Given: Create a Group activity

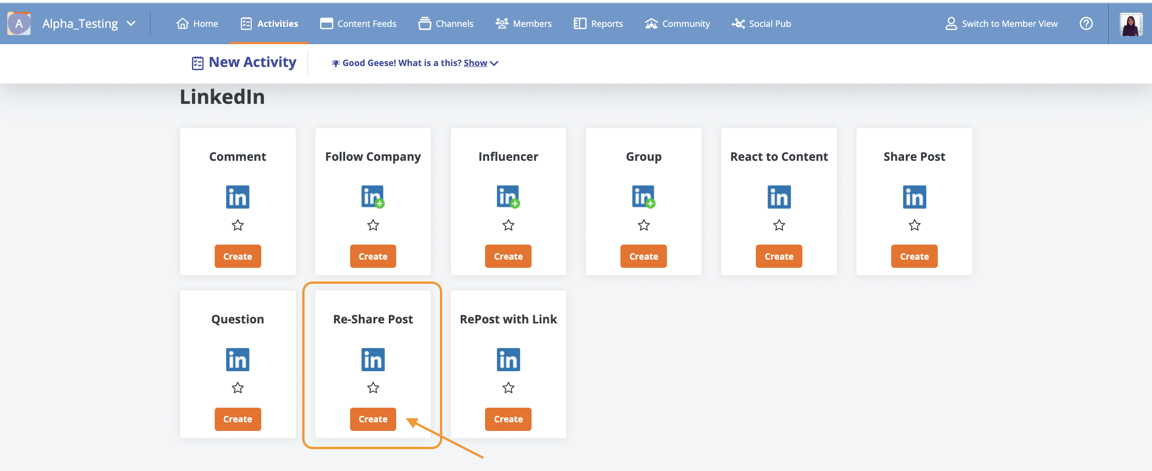Looking at the screenshot, I should coord(644,256).
